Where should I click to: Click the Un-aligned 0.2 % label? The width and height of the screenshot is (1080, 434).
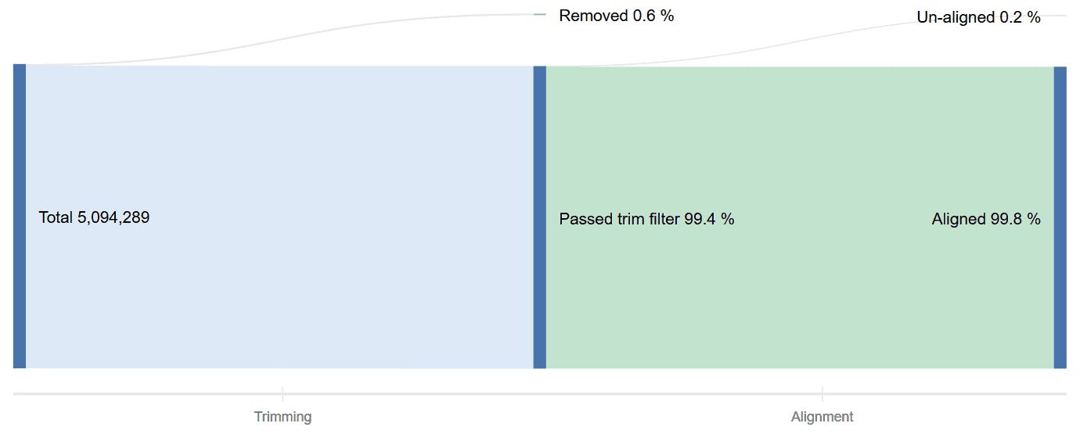tap(979, 17)
